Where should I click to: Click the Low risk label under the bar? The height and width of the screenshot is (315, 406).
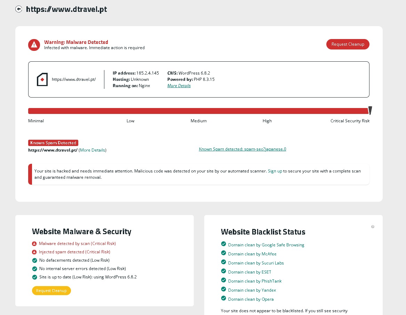click(x=130, y=121)
